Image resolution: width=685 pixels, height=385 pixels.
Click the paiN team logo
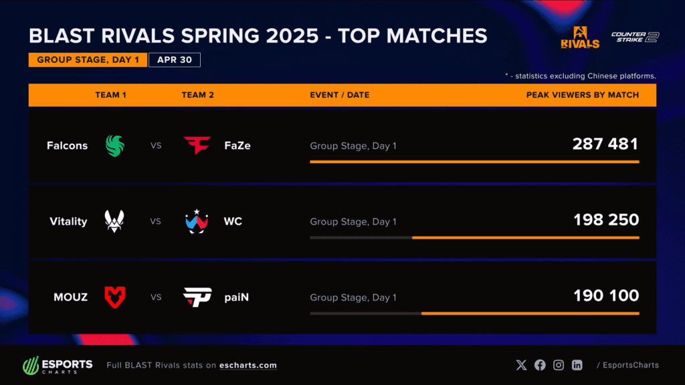coord(197,297)
